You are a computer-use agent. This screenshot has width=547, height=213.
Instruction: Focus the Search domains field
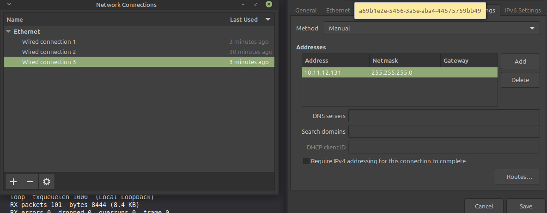coord(444,131)
